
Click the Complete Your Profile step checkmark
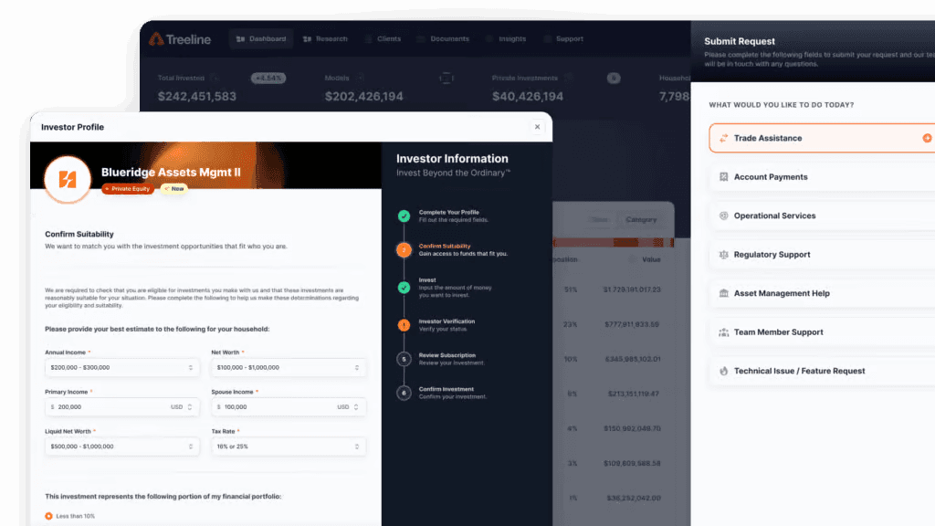pyautogui.click(x=404, y=216)
